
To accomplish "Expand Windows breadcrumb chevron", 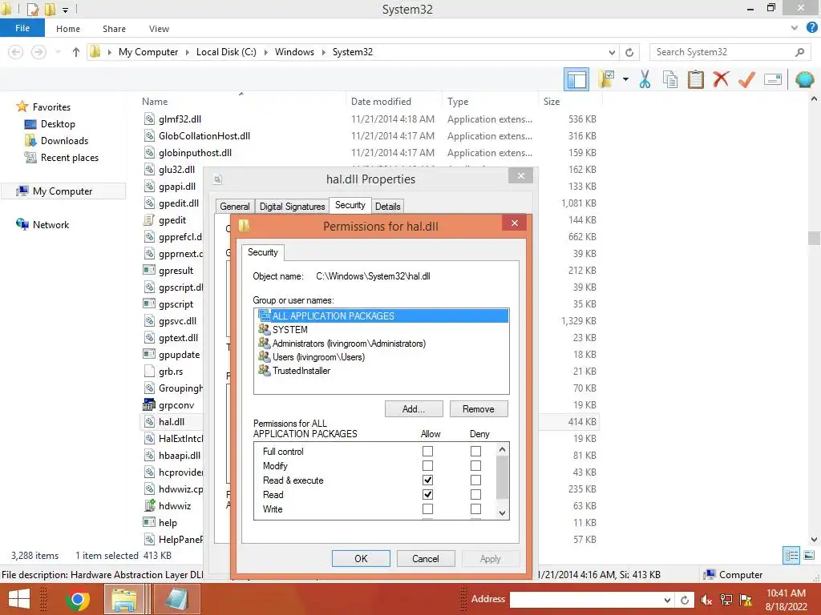I will [324, 52].
